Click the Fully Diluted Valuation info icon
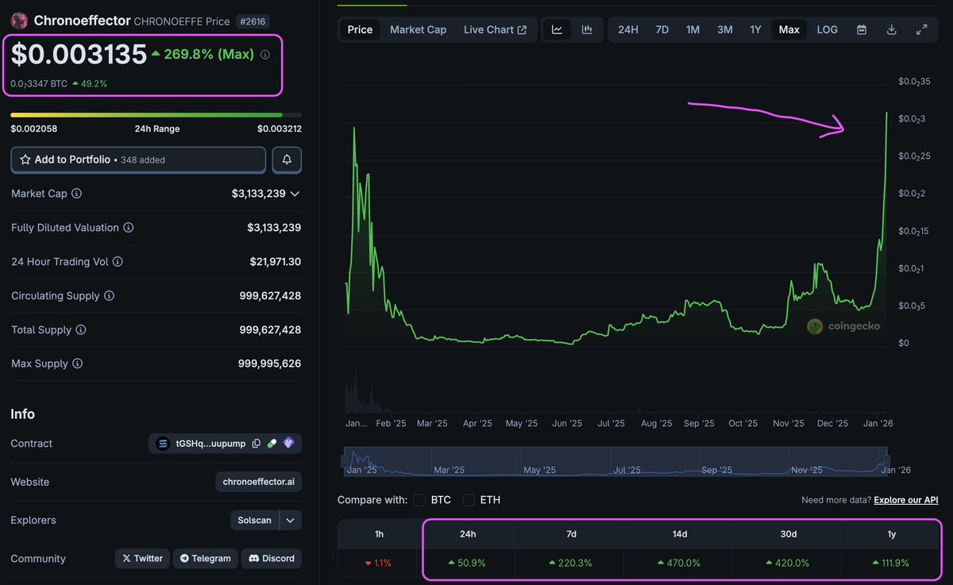The width and height of the screenshot is (953, 585). click(128, 228)
